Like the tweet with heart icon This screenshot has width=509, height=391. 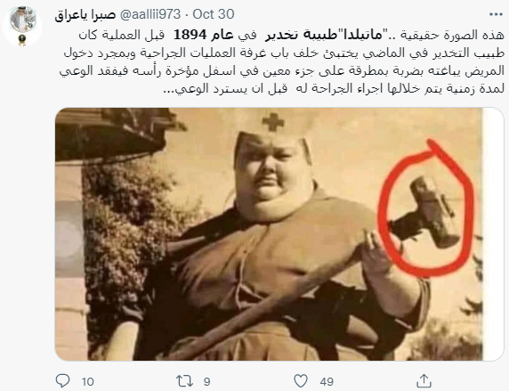301,381
